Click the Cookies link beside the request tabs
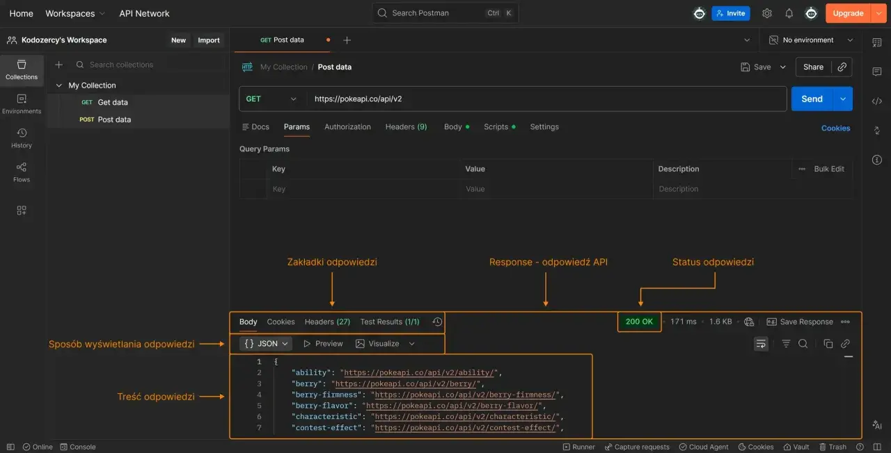The image size is (891, 453). 836,128
